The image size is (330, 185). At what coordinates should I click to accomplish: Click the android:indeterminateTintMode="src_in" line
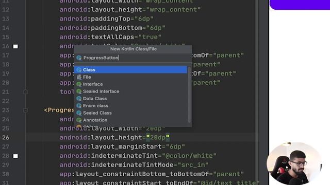pos(134,165)
